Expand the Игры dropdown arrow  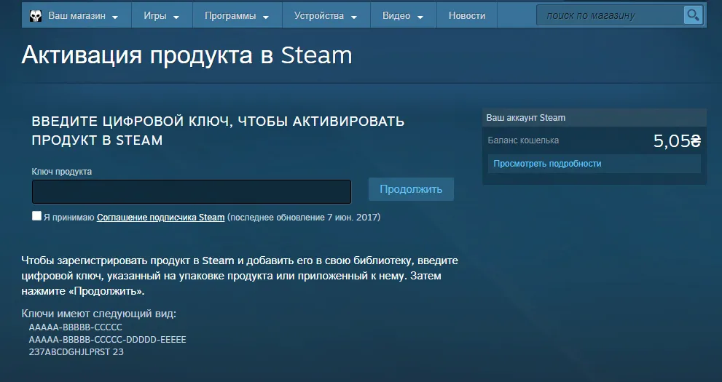click(176, 17)
